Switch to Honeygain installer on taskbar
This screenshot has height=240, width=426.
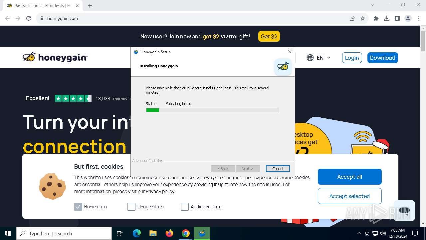[202, 233]
